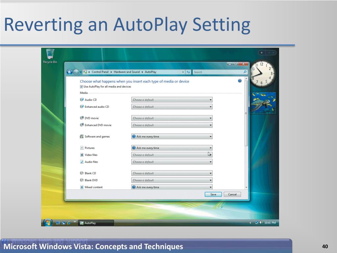Image resolution: width=337 pixels, height=253 pixels.
Task: Click AutoPlay breadcrumb segment
Action: (x=150, y=72)
